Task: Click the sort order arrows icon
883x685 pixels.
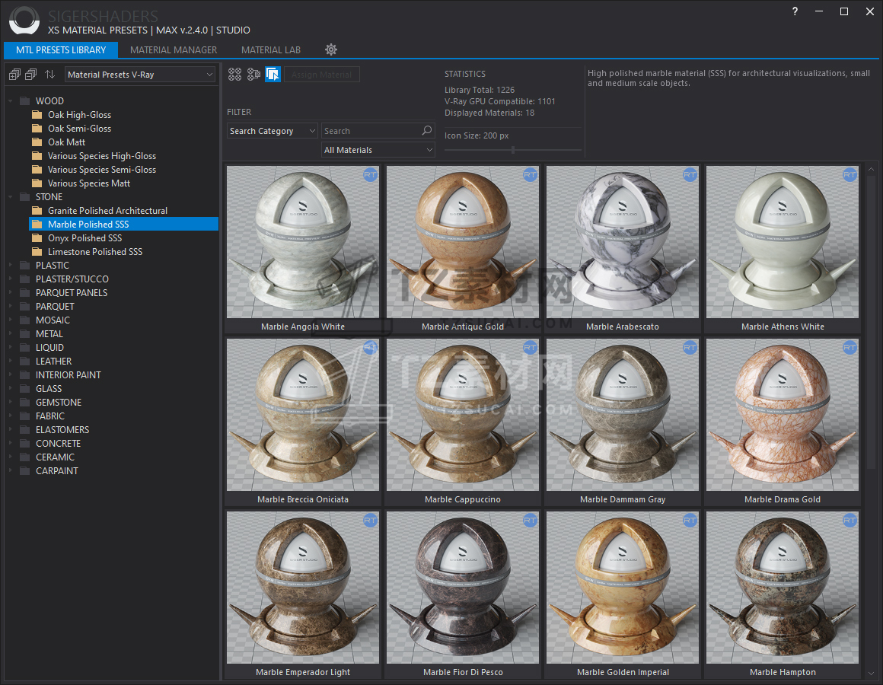Action: 50,75
